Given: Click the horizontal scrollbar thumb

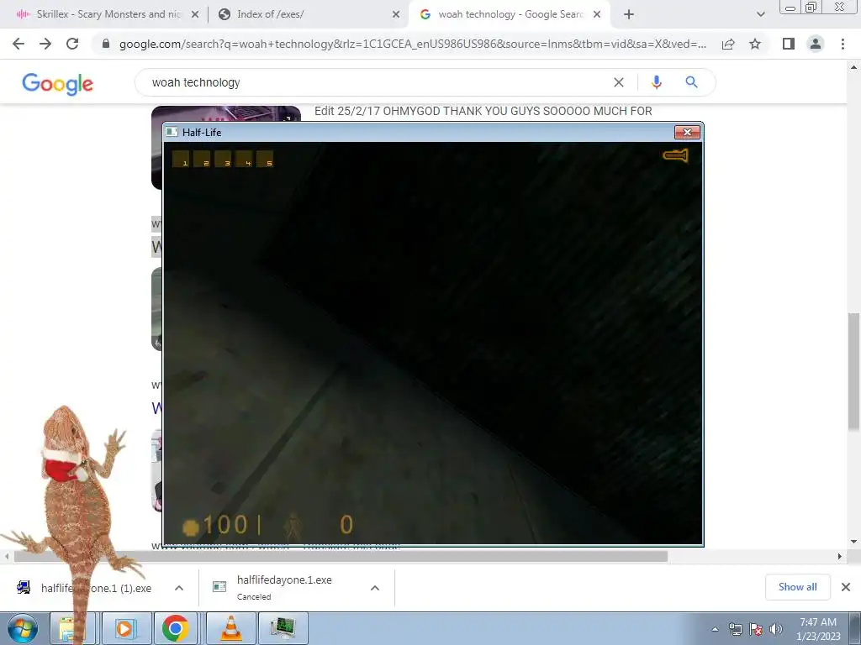Looking at the screenshot, I should [341, 556].
